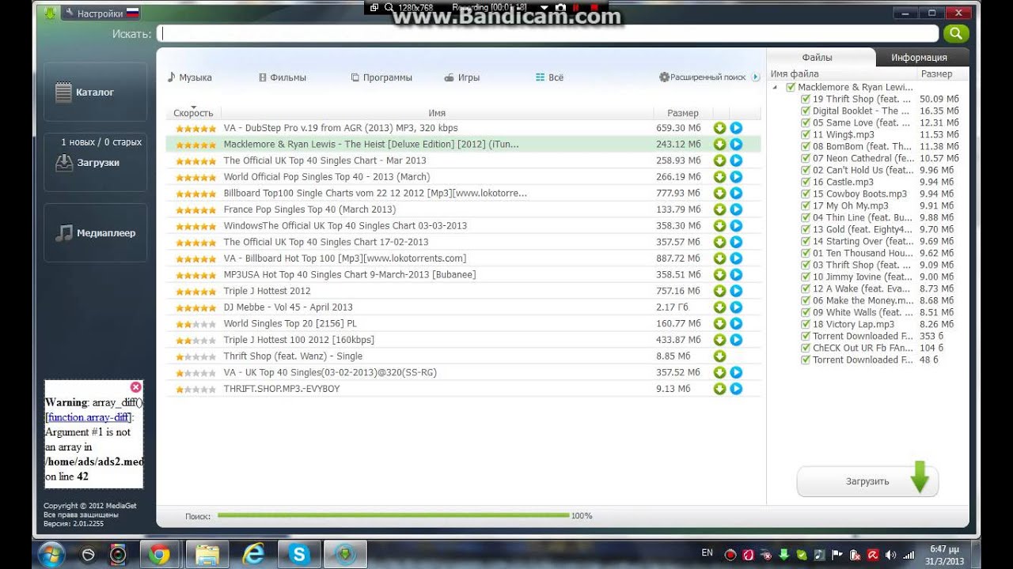Uncheck 19 Thrift Shop (feat. file
The width and height of the screenshot is (1013, 569).
pyautogui.click(x=806, y=100)
